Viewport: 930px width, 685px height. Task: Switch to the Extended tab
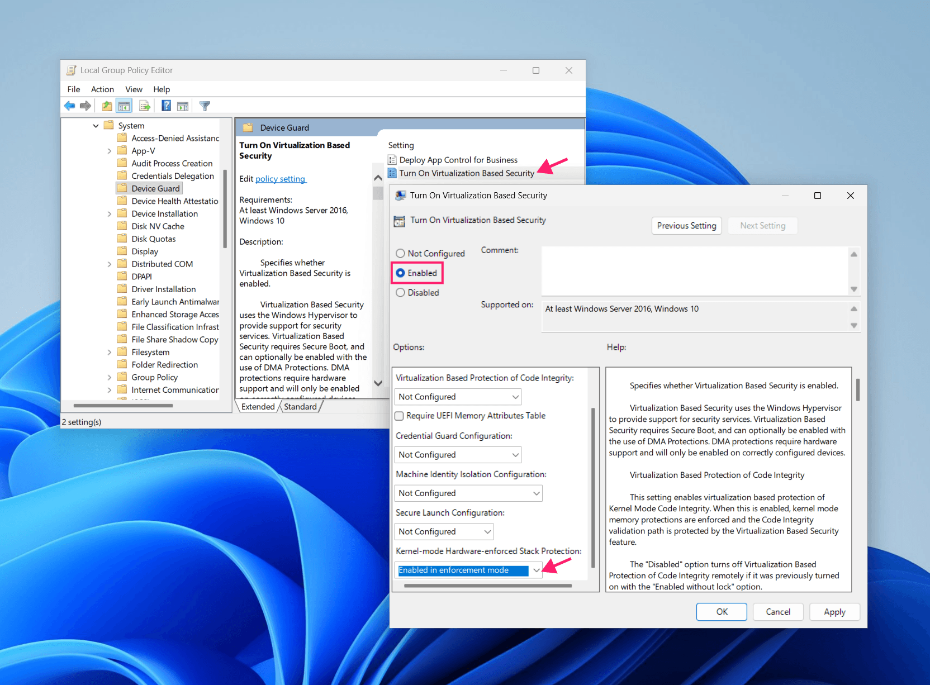click(258, 406)
